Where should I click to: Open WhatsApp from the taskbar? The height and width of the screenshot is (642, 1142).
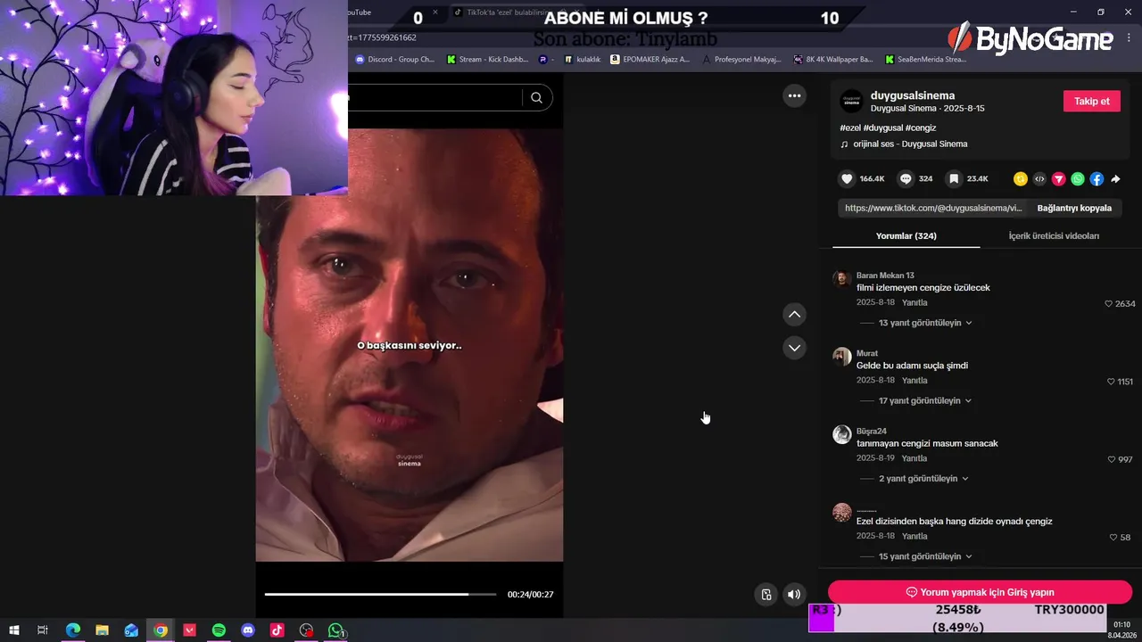335,630
